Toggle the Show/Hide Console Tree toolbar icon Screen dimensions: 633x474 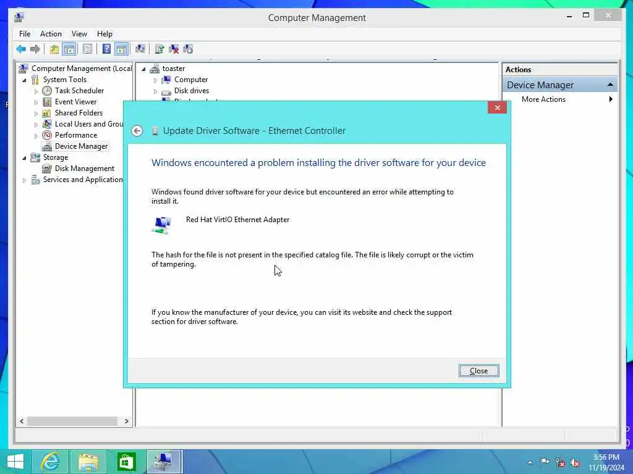(69, 49)
